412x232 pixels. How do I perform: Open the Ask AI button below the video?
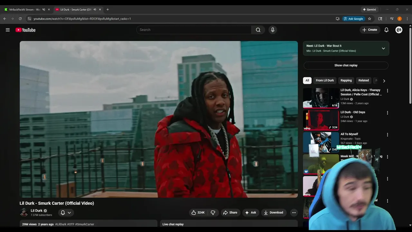[250, 213]
